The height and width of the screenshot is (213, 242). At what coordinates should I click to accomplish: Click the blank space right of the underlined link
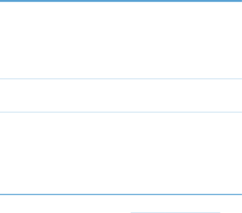click(231, 212)
